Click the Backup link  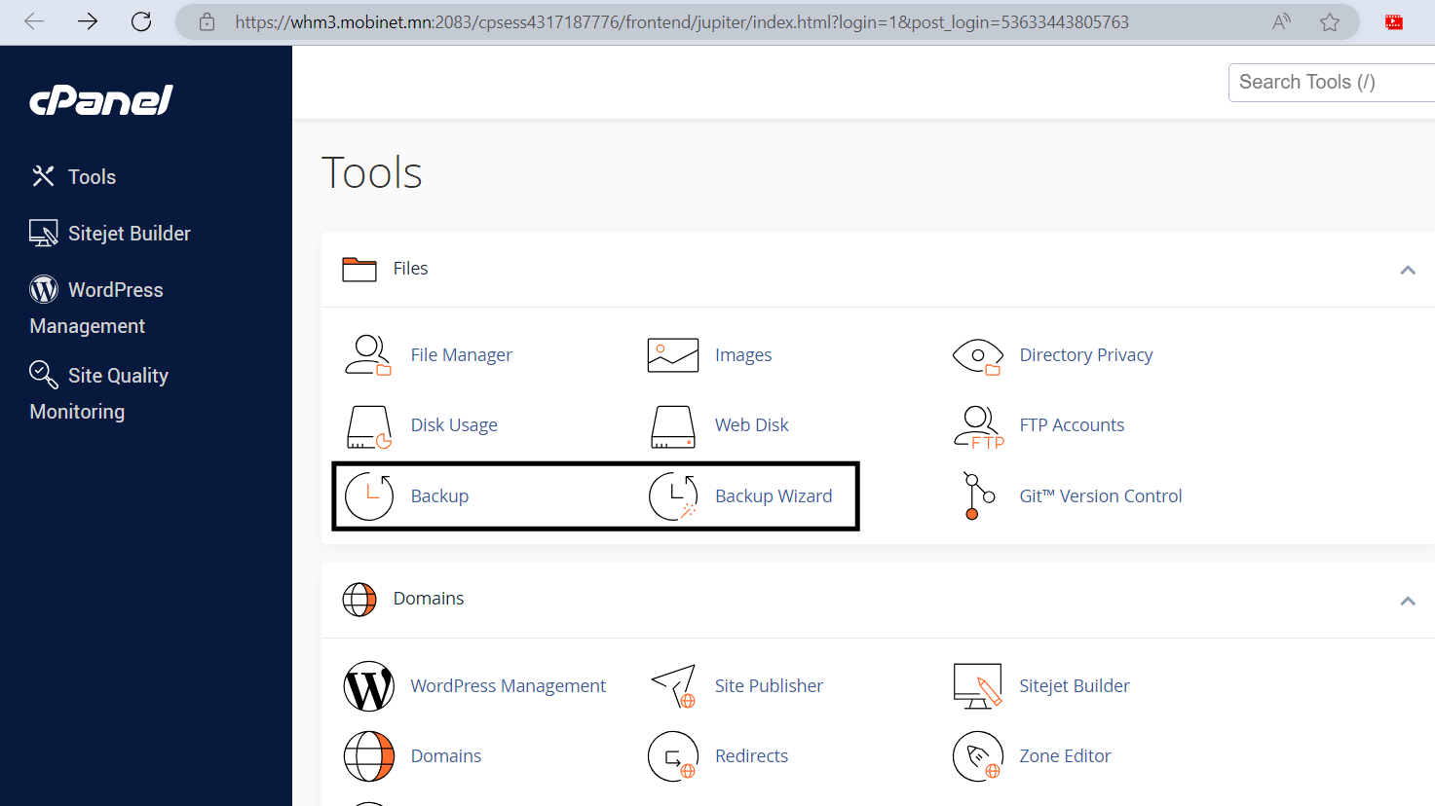click(439, 495)
